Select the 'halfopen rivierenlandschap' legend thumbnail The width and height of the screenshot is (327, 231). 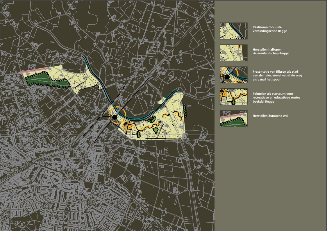pos(233,53)
